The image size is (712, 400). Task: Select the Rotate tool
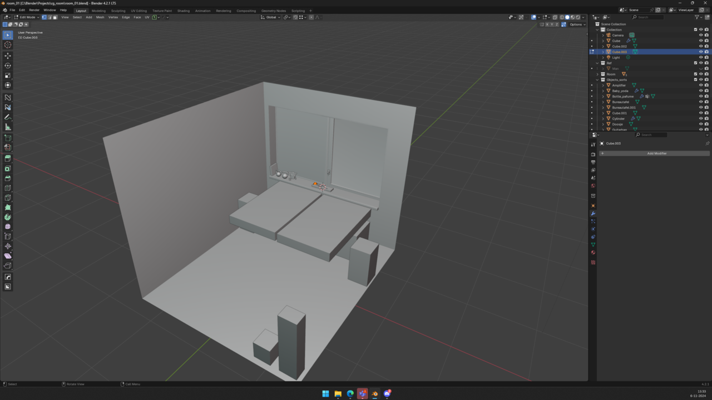pyautogui.click(x=8, y=66)
